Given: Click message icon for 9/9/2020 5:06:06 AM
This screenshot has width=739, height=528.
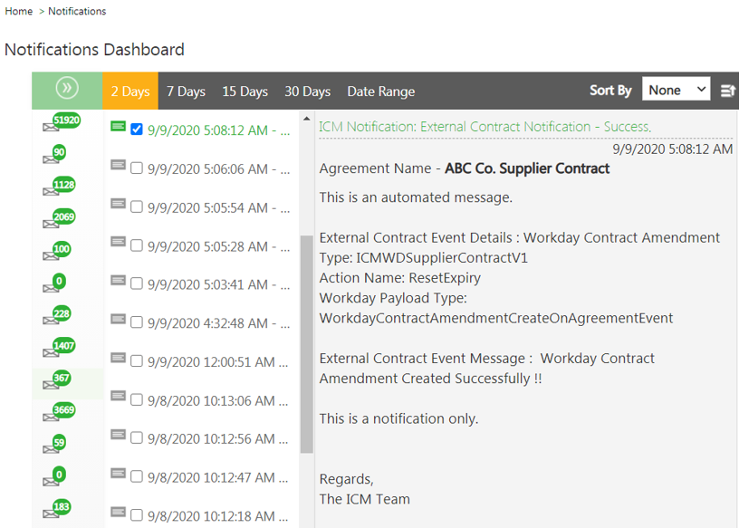Looking at the screenshot, I should [x=119, y=165].
